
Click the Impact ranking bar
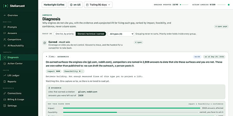[x=132, y=108]
